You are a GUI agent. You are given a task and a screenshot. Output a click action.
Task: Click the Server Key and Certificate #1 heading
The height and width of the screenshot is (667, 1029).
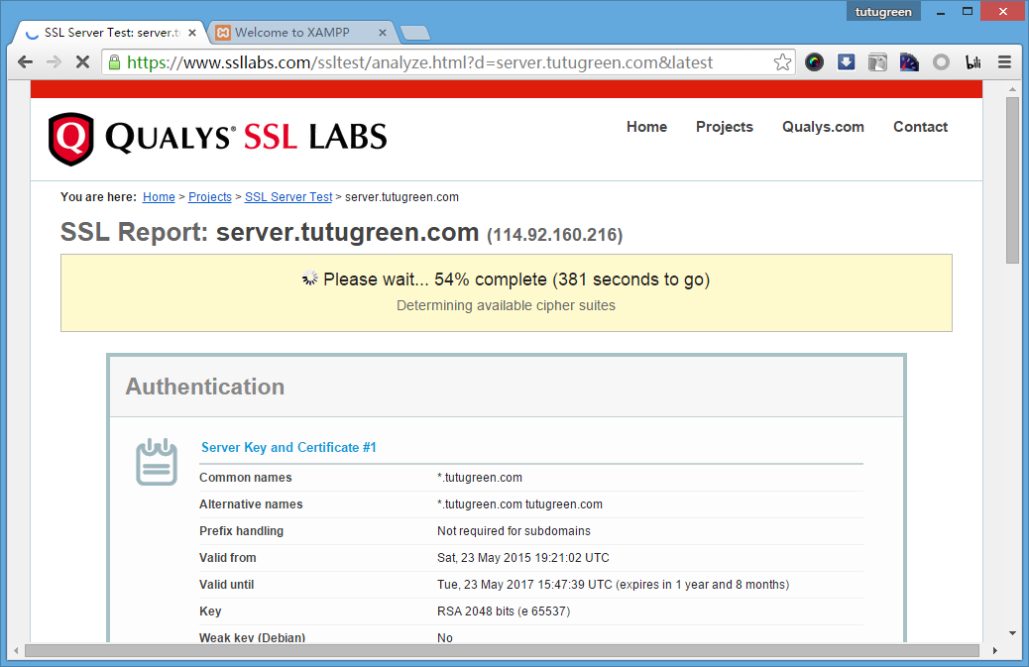click(x=288, y=447)
